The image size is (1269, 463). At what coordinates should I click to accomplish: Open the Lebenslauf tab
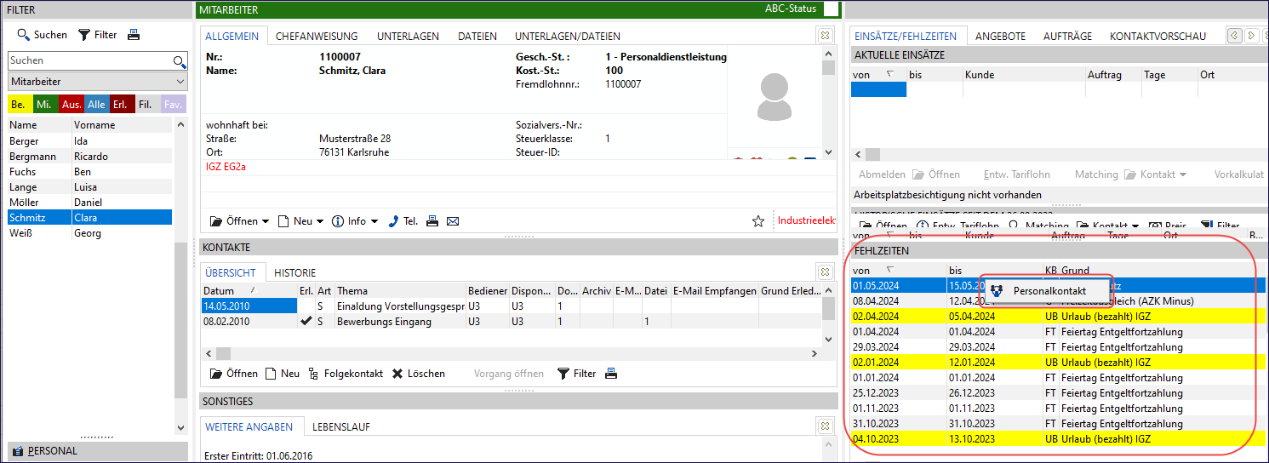(x=341, y=427)
